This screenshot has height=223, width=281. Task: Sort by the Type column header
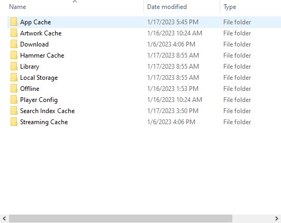[230, 7]
